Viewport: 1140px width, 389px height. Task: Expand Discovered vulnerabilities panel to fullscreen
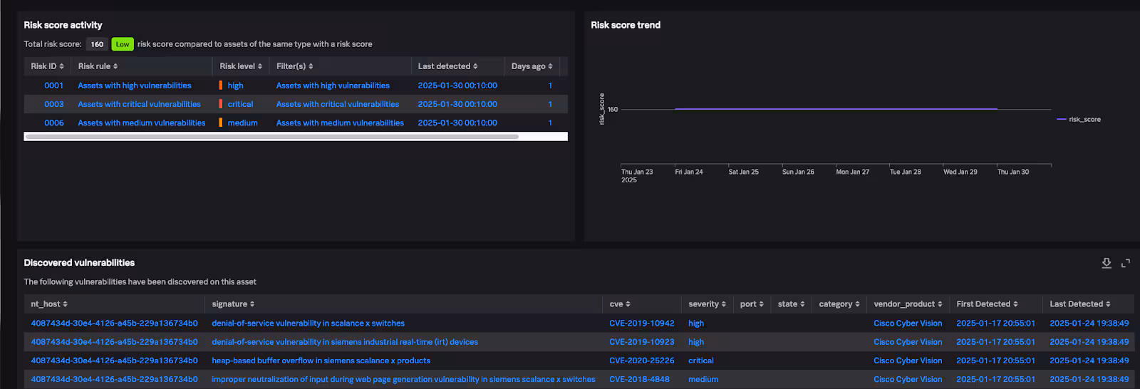[1126, 263]
